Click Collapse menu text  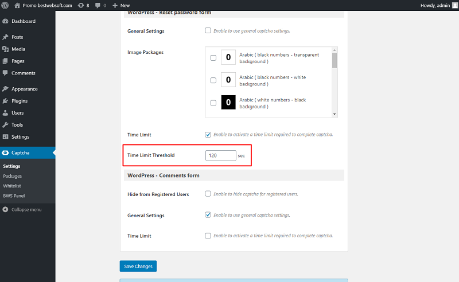click(x=26, y=209)
